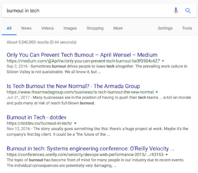This screenshot has width=198, height=173.
Task: Expand dropdown arrow beside conferences.oreilly.com URL
Action: (167, 154)
